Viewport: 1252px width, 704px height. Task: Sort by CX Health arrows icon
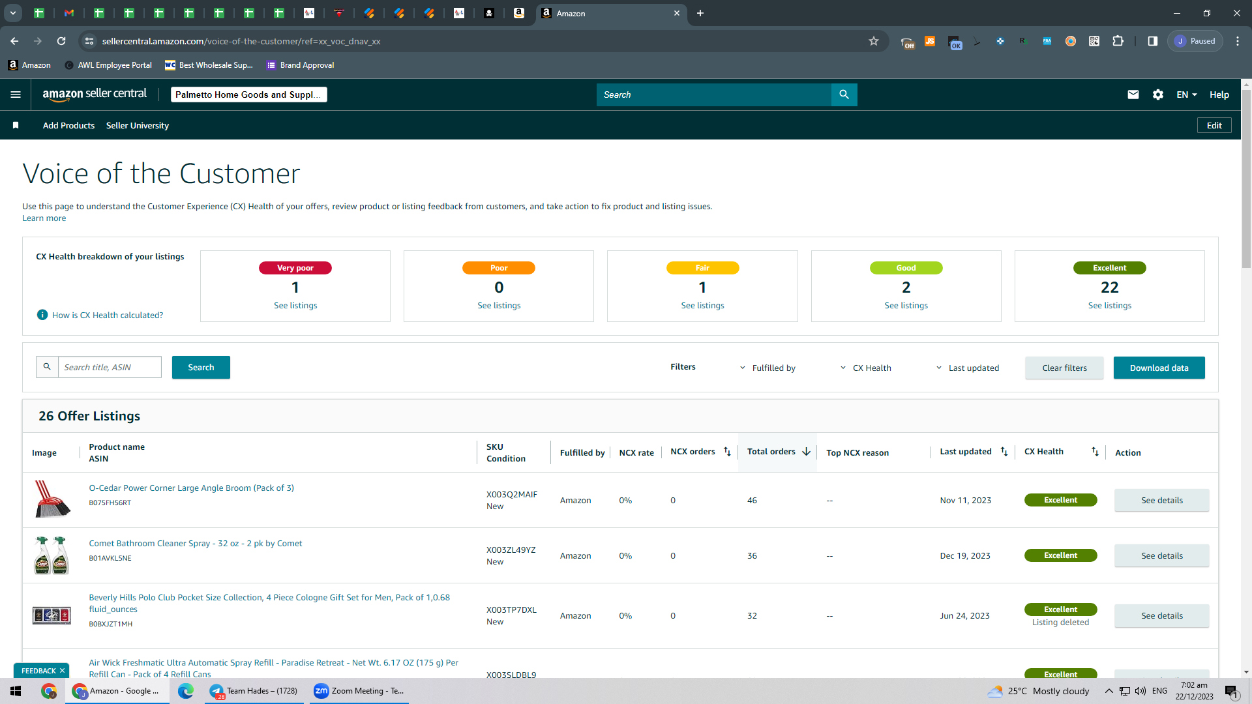tap(1095, 452)
